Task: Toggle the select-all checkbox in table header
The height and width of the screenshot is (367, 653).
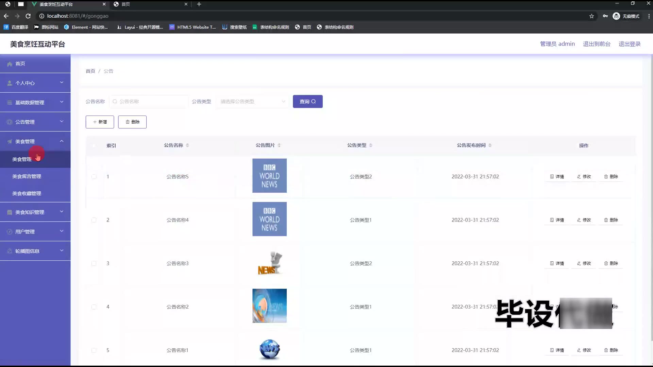Action: (94, 146)
